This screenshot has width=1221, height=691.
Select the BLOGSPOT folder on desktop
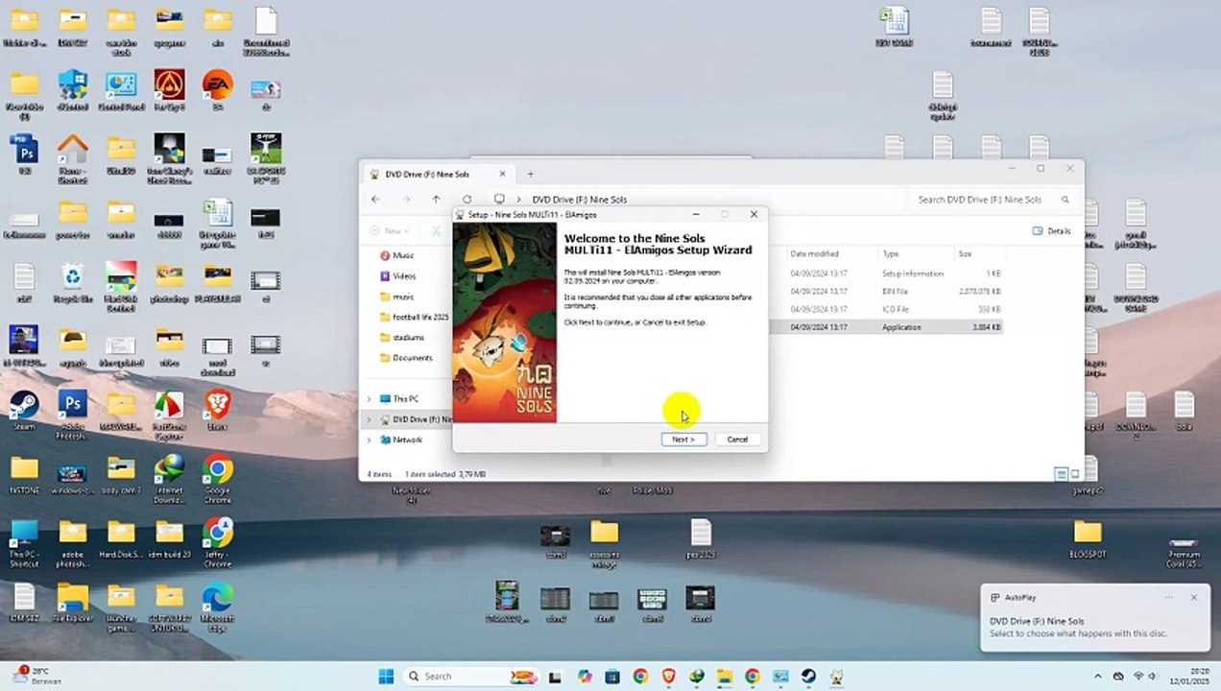1088,538
